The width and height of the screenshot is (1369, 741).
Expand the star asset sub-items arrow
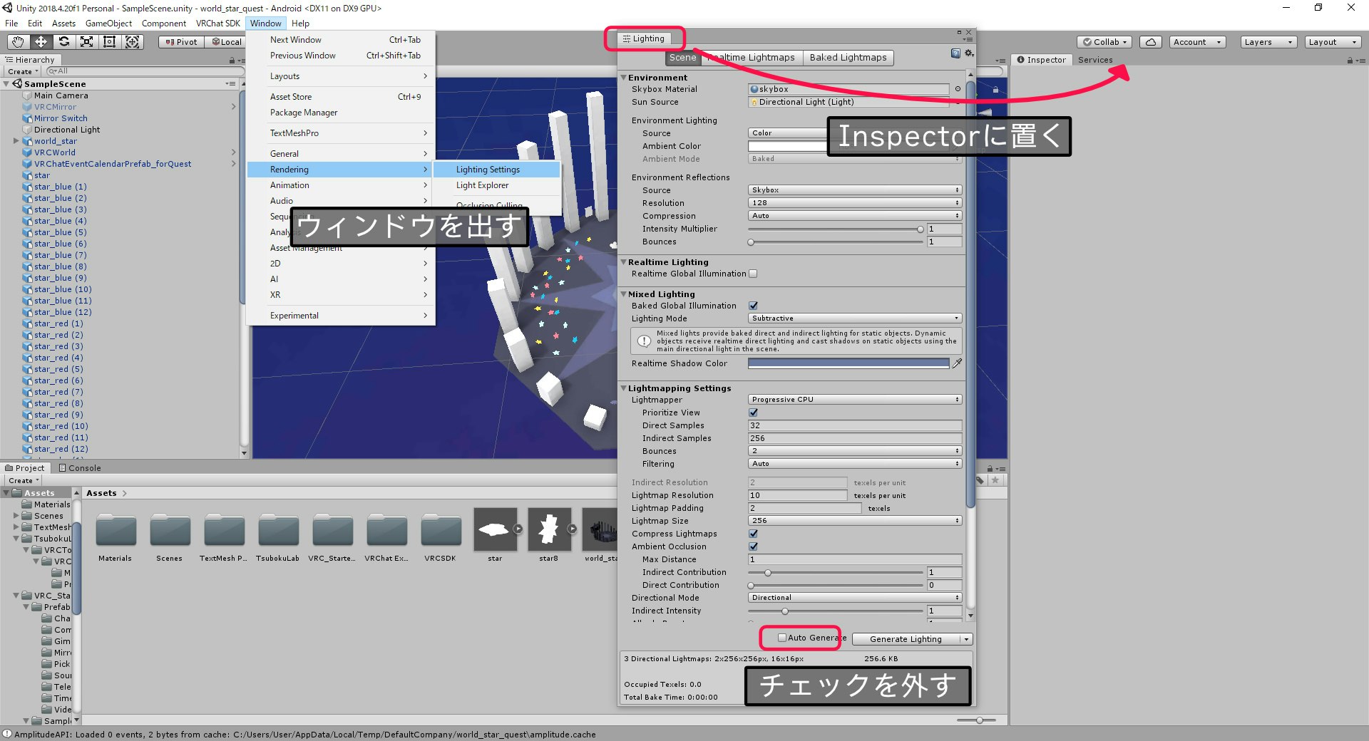pos(518,529)
